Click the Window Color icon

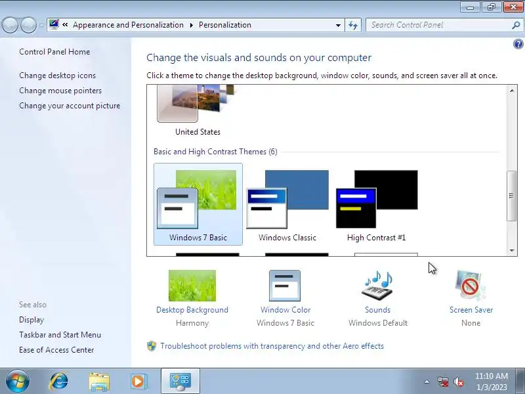point(285,286)
